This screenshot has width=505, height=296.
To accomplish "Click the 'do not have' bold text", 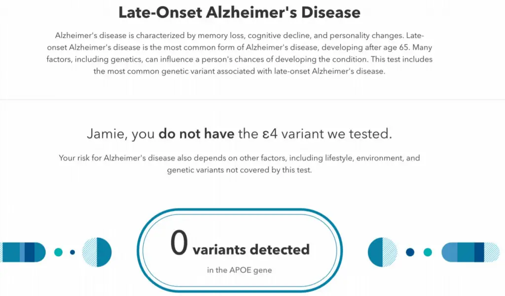I will point(196,134).
